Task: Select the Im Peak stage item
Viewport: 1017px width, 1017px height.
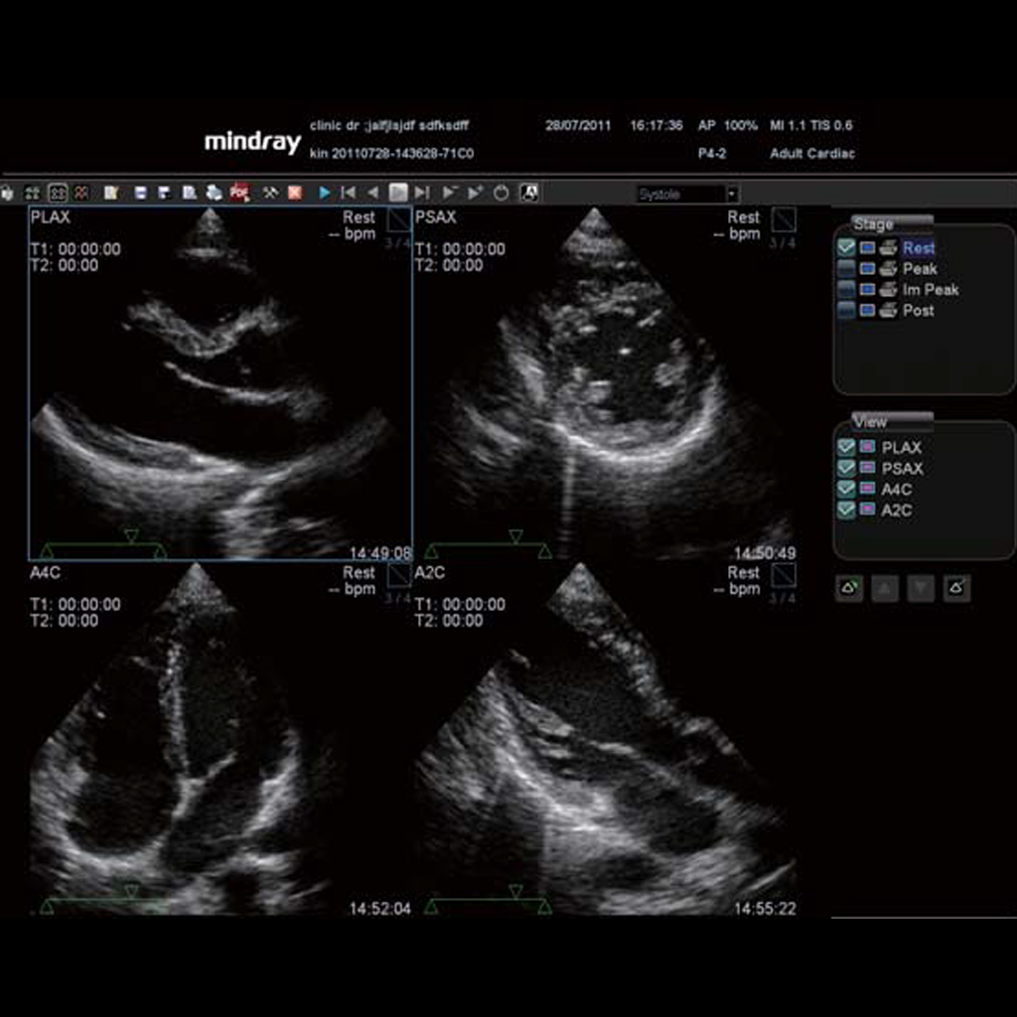Action: 930,290
